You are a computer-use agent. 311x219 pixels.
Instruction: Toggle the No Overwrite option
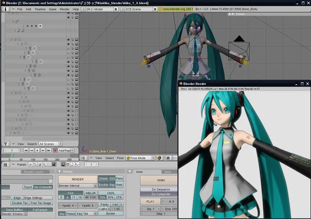(43, 187)
